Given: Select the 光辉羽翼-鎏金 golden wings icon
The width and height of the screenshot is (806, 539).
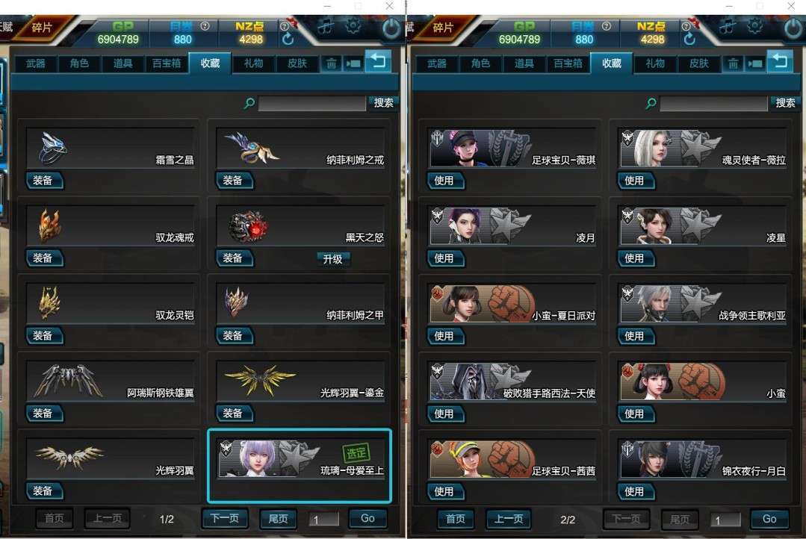Looking at the screenshot, I should tap(260, 380).
